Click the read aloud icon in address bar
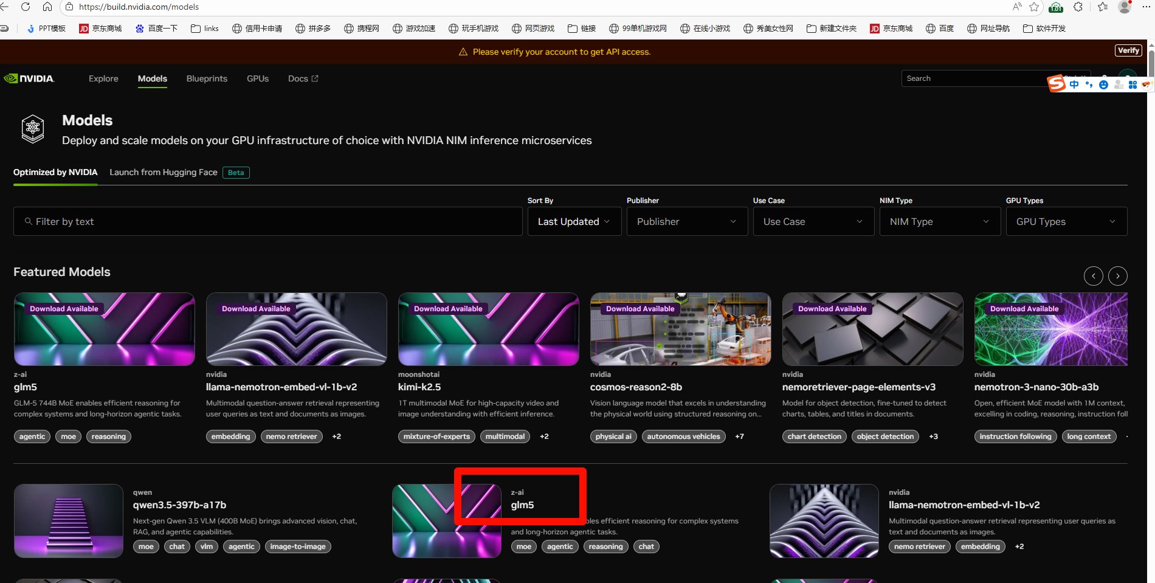Screen dimensions: 1155x583 click(x=1016, y=7)
